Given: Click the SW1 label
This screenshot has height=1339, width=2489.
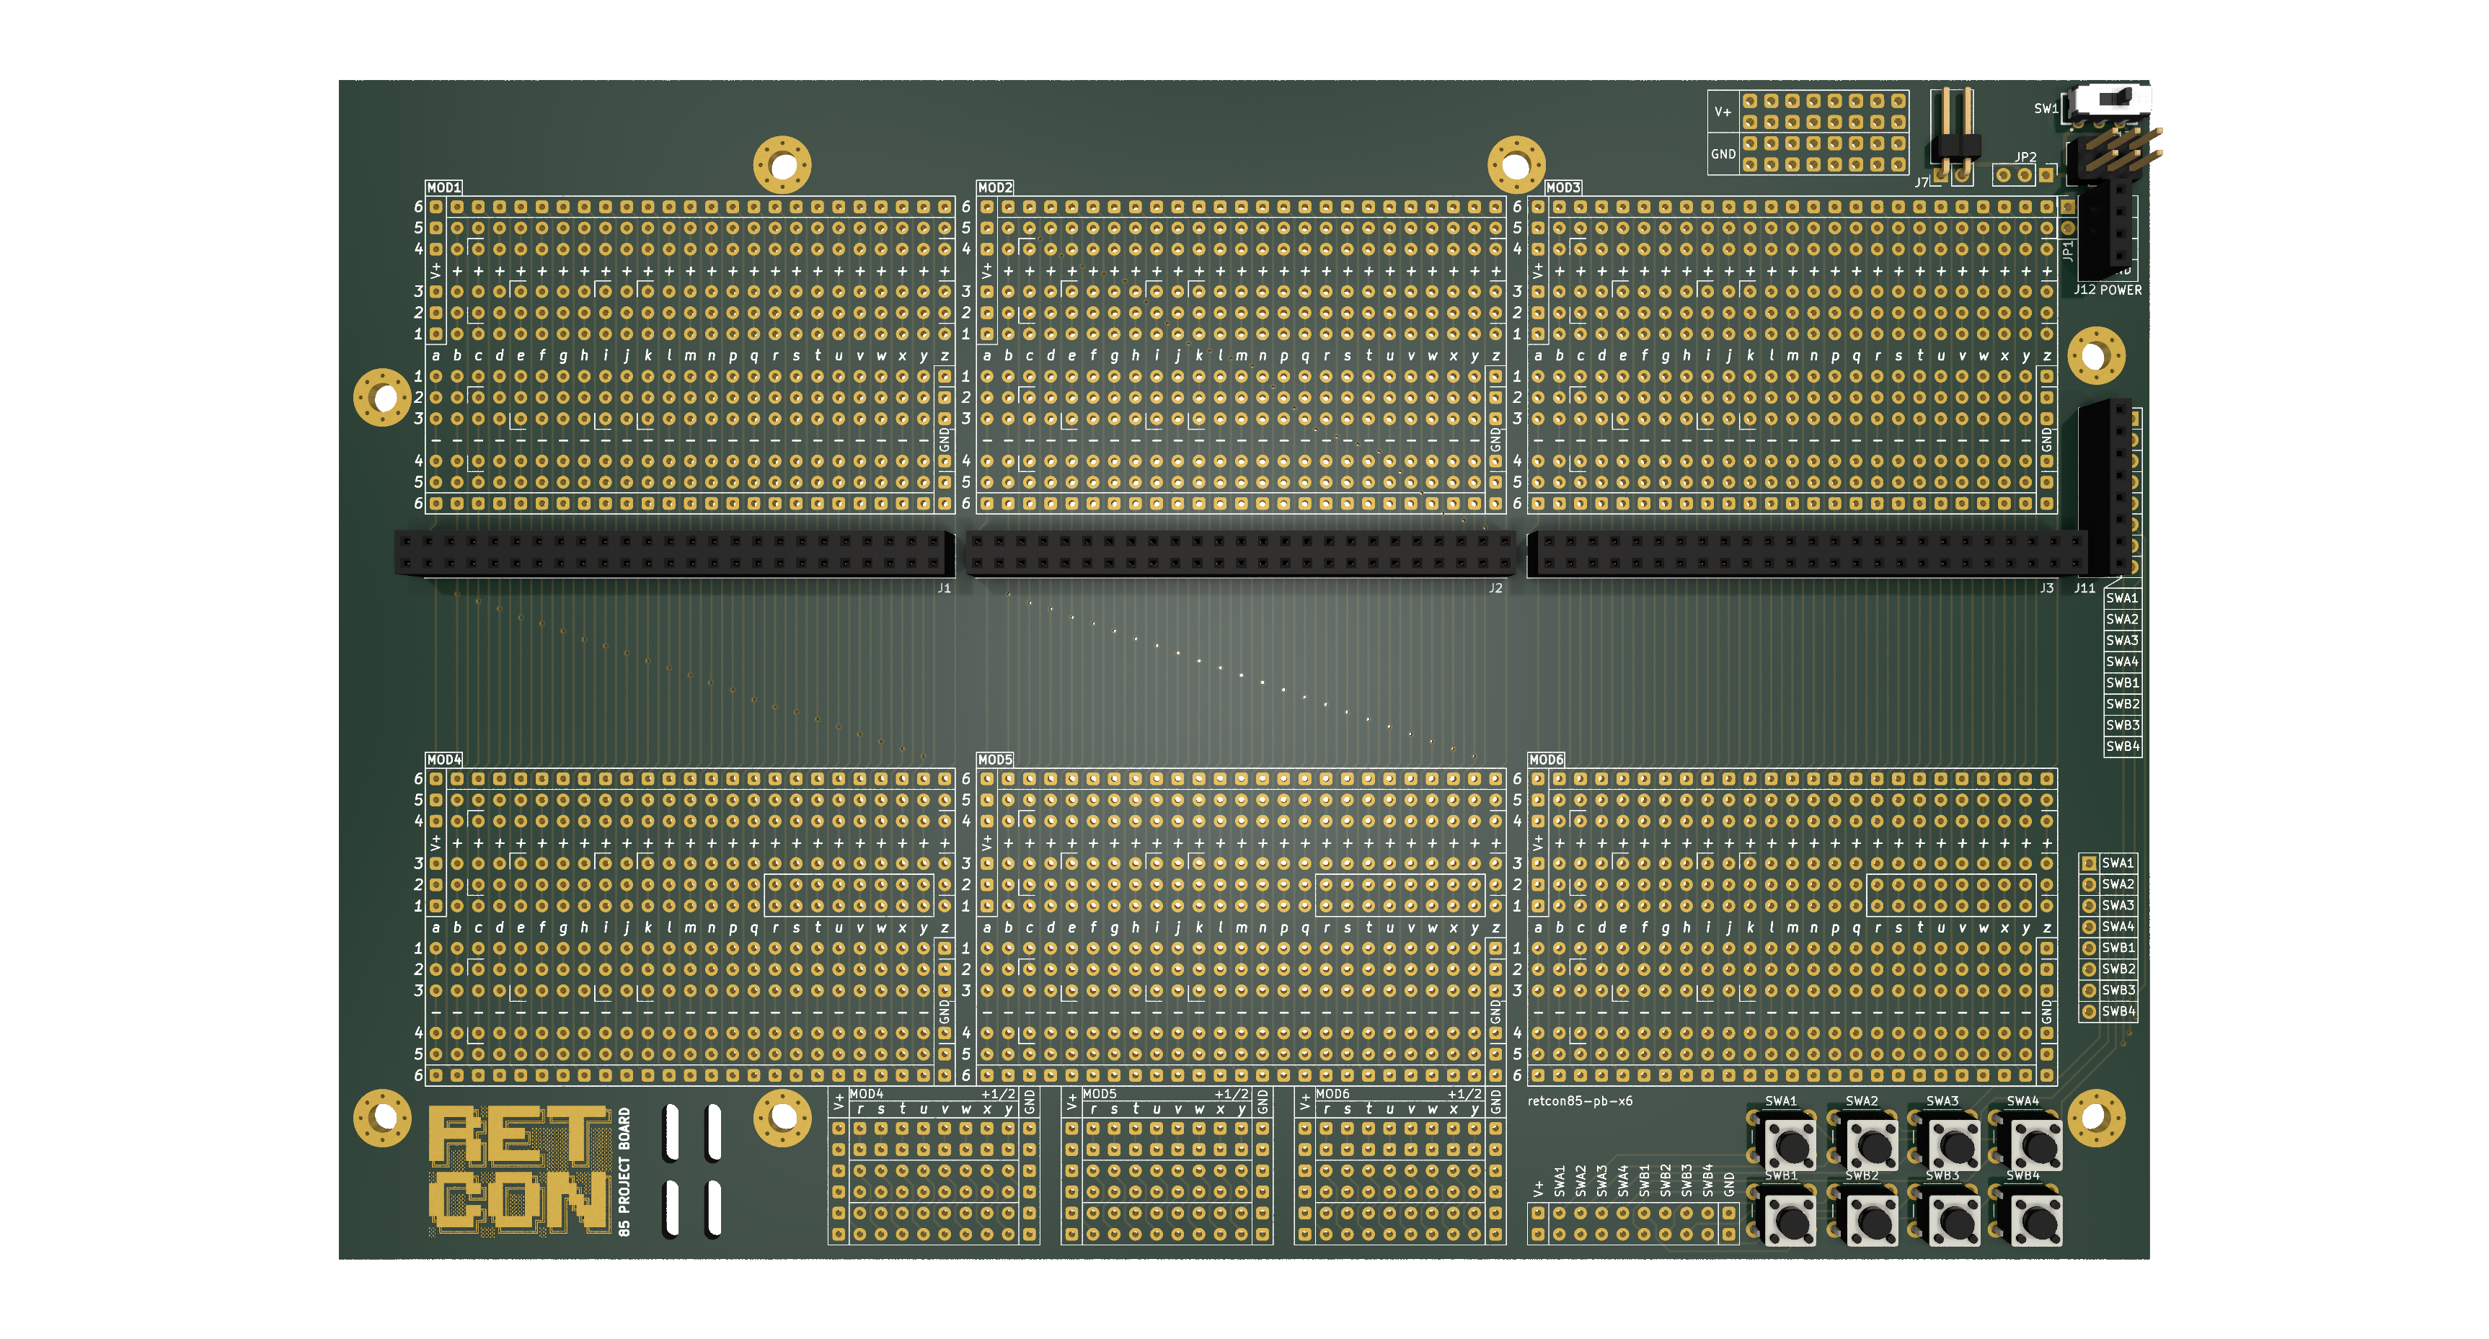Looking at the screenshot, I should (x=2046, y=108).
